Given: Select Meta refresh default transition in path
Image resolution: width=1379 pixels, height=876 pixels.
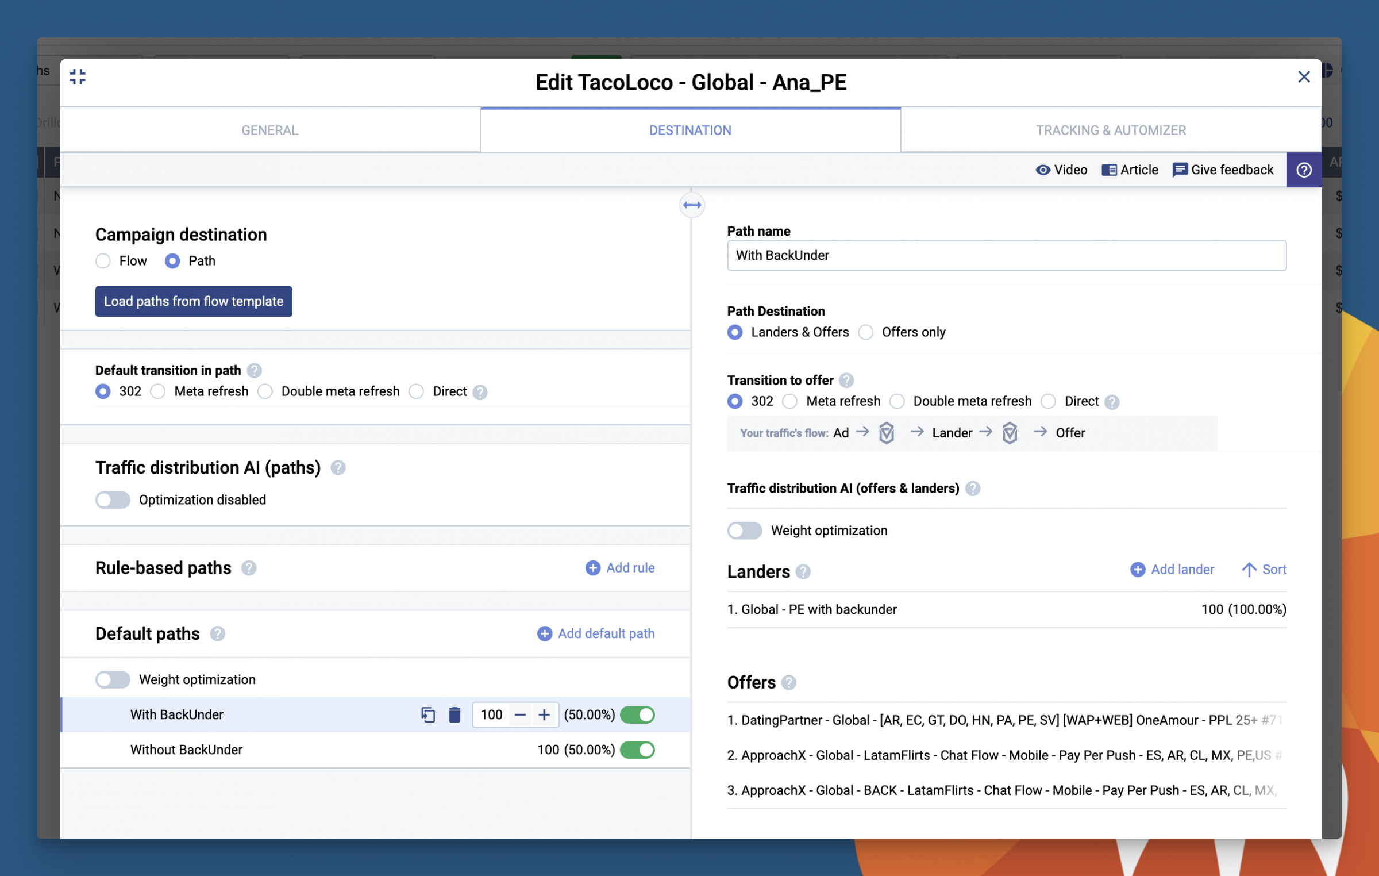Looking at the screenshot, I should point(158,391).
